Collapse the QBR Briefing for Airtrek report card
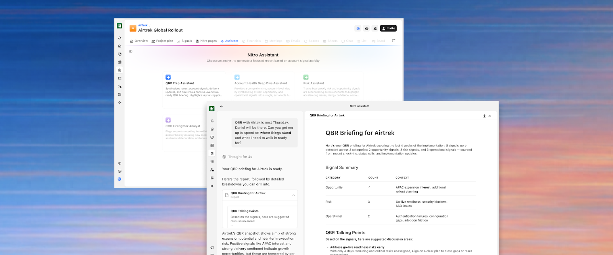Image resolution: width=613 pixels, height=255 pixels. click(x=293, y=195)
